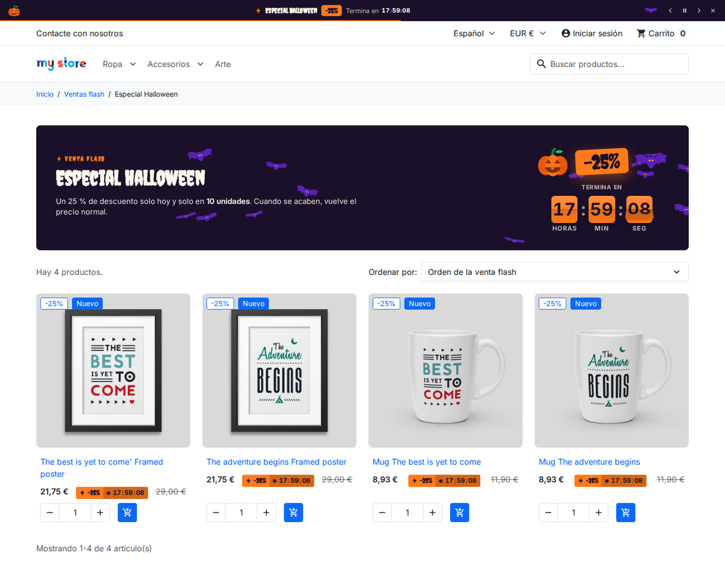Add Mug best is yet to come to cart
The image size is (725, 579).
460,513
